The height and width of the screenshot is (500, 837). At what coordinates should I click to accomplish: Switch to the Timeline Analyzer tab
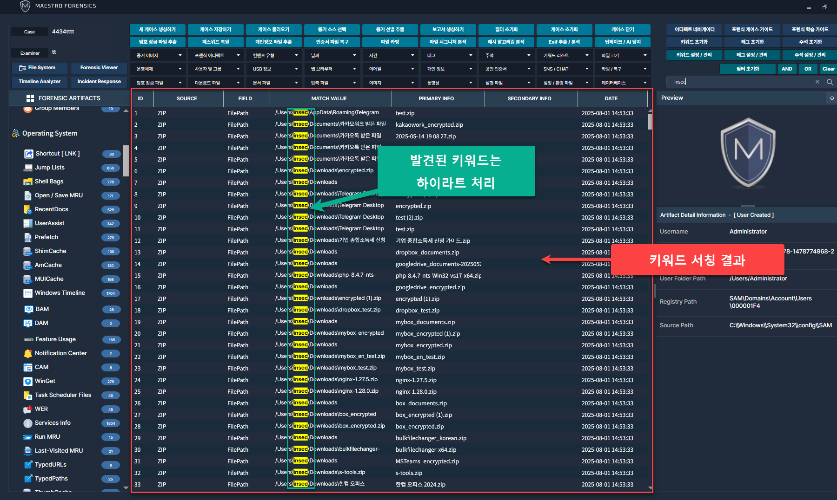(40, 82)
